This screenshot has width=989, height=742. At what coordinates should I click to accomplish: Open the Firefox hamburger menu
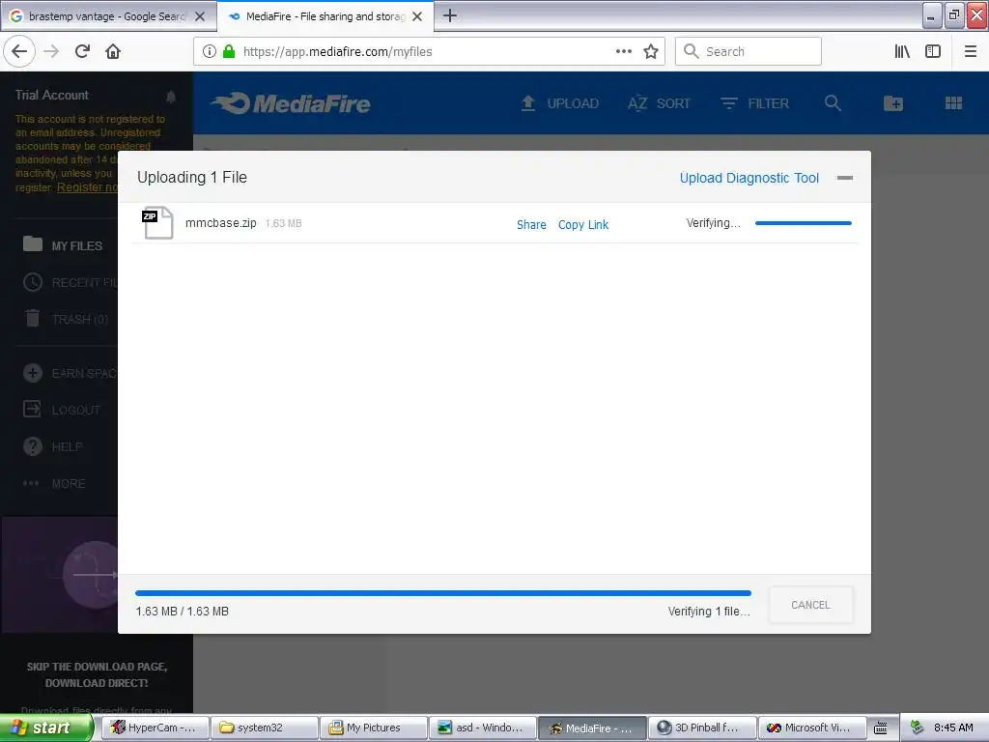(971, 51)
